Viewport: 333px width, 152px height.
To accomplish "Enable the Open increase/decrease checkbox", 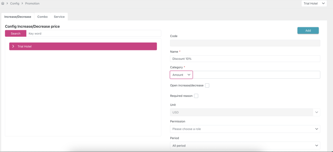I will click(x=207, y=85).
